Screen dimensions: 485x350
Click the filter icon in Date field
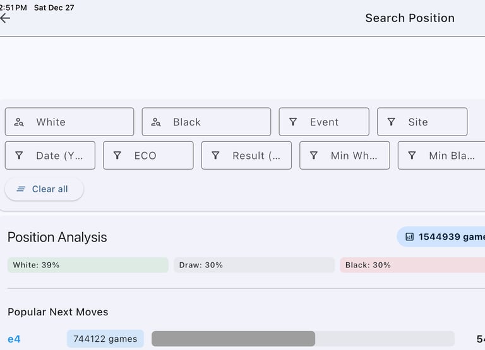(x=19, y=156)
